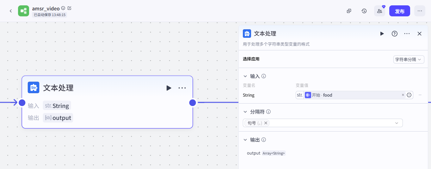The height and width of the screenshot is (169, 431).
Task: Click the duplicate workflow icon in header
Action: 349,11
